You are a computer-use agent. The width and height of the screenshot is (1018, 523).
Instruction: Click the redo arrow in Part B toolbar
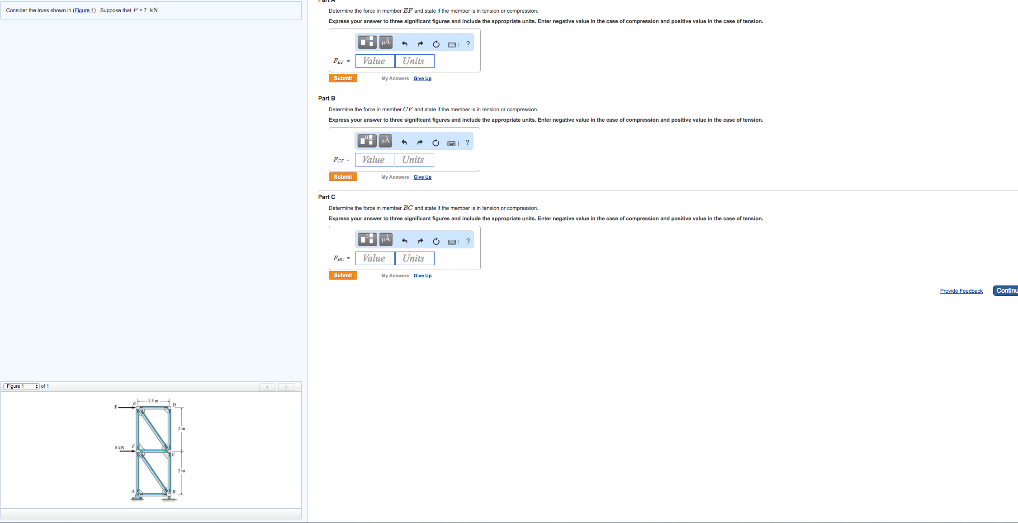pos(420,143)
